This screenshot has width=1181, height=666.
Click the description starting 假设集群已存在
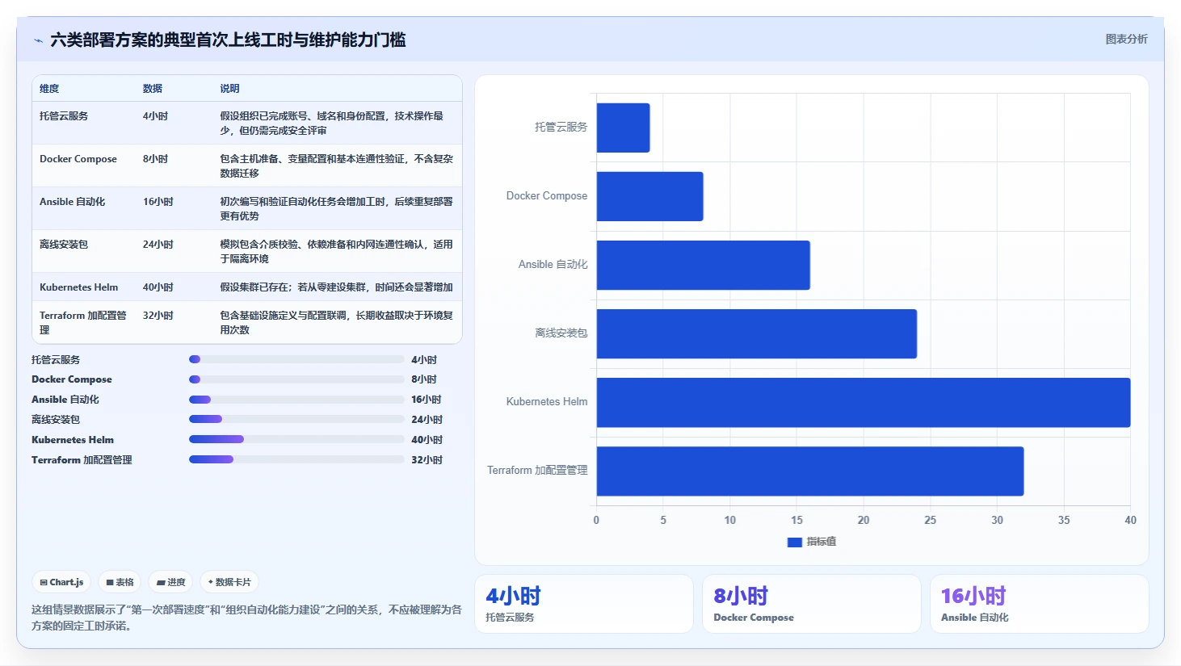337,287
